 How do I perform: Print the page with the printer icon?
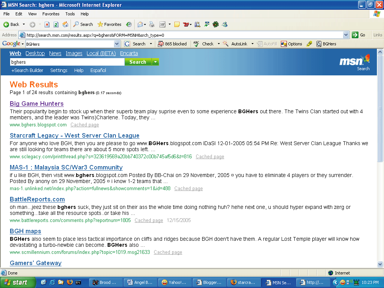pyautogui.click(x=152, y=24)
